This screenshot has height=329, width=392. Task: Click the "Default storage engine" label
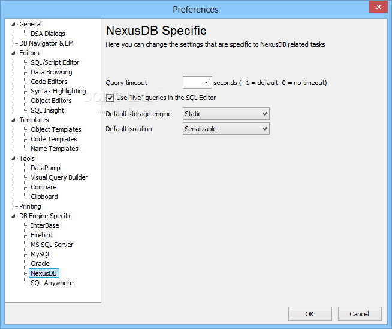point(138,114)
